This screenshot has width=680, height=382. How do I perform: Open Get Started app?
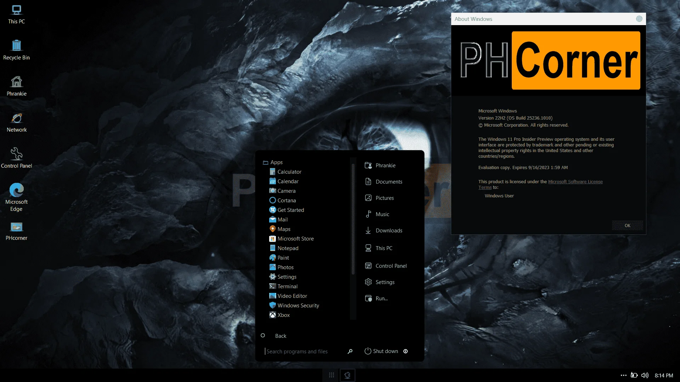coord(287,210)
